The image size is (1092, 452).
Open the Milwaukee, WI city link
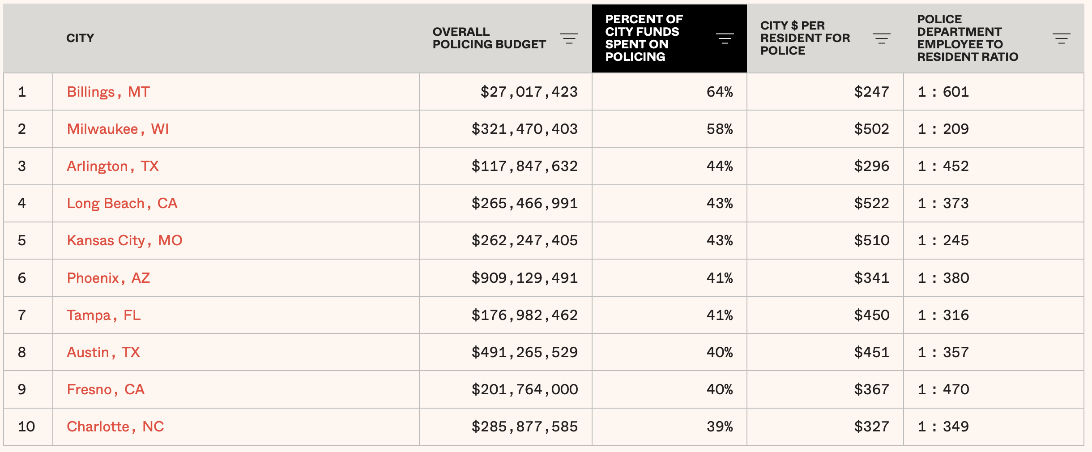pos(118,129)
